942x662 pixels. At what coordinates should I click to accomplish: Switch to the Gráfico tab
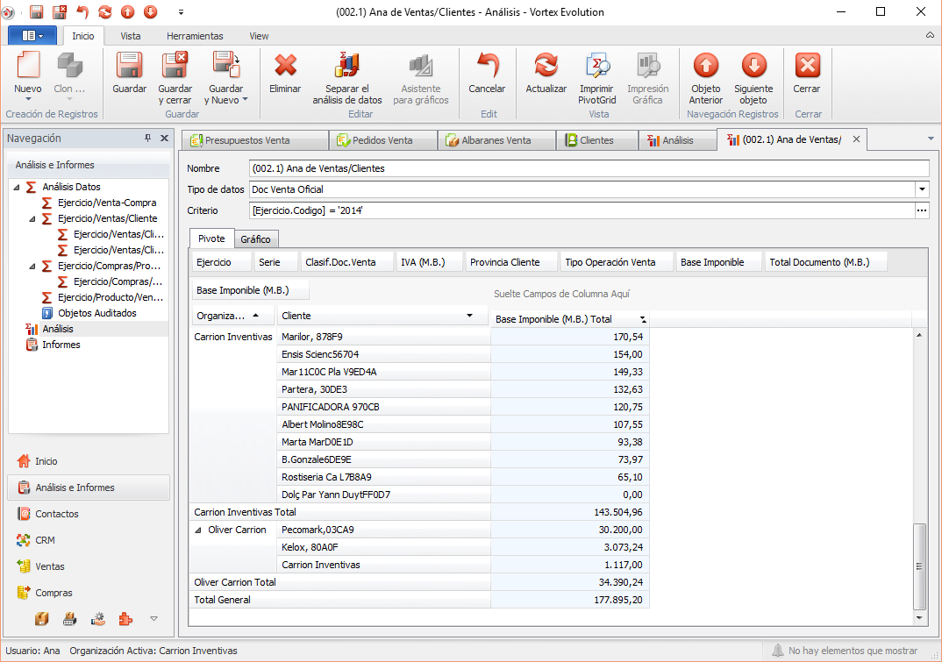tap(255, 239)
